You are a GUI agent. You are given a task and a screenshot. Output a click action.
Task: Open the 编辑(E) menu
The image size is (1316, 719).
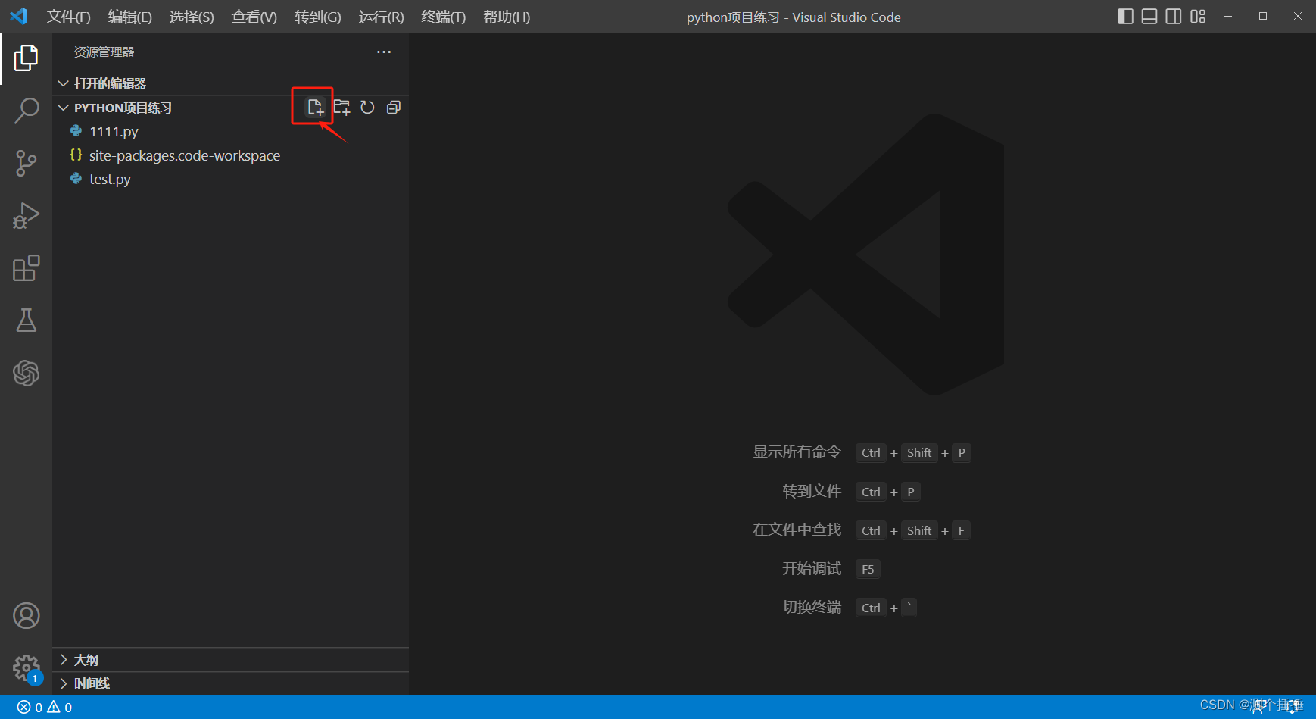point(130,17)
